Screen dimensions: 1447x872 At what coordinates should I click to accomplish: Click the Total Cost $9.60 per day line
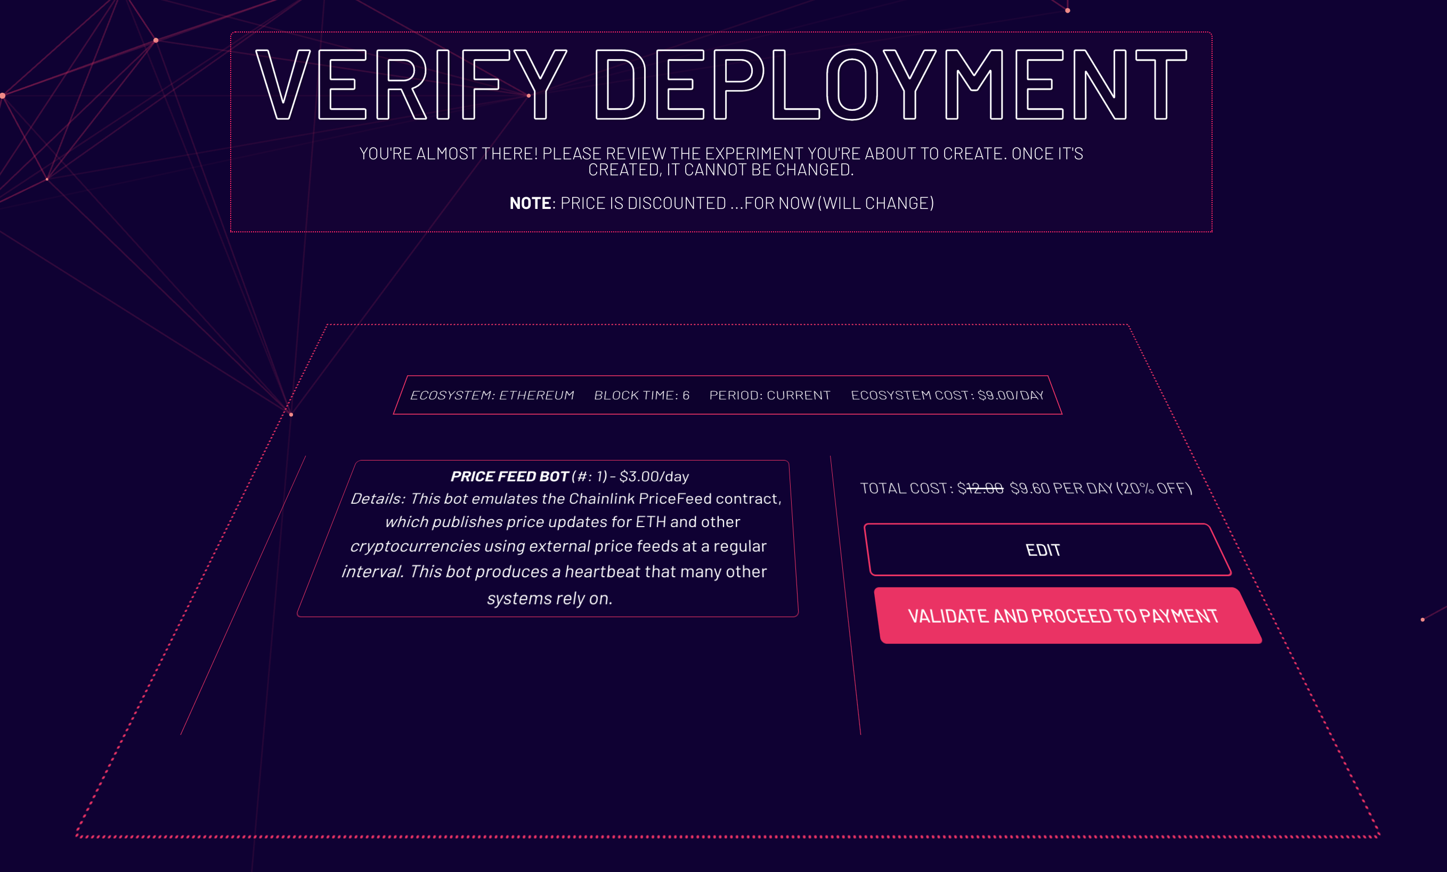tap(1026, 488)
